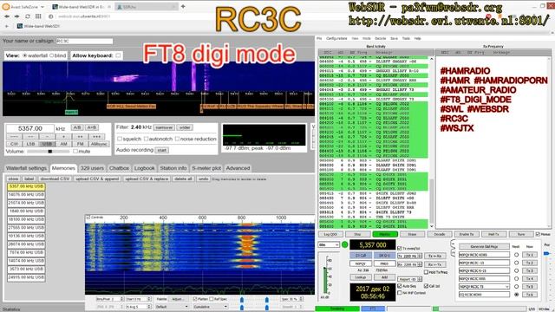Image resolution: width=555 pixels, height=312 pixels.
Task: Close the Wide-band WebSDR browser tab
Action: point(109,7)
